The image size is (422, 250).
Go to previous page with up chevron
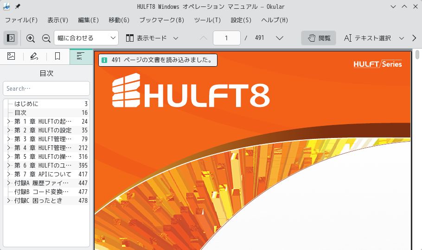(204, 38)
